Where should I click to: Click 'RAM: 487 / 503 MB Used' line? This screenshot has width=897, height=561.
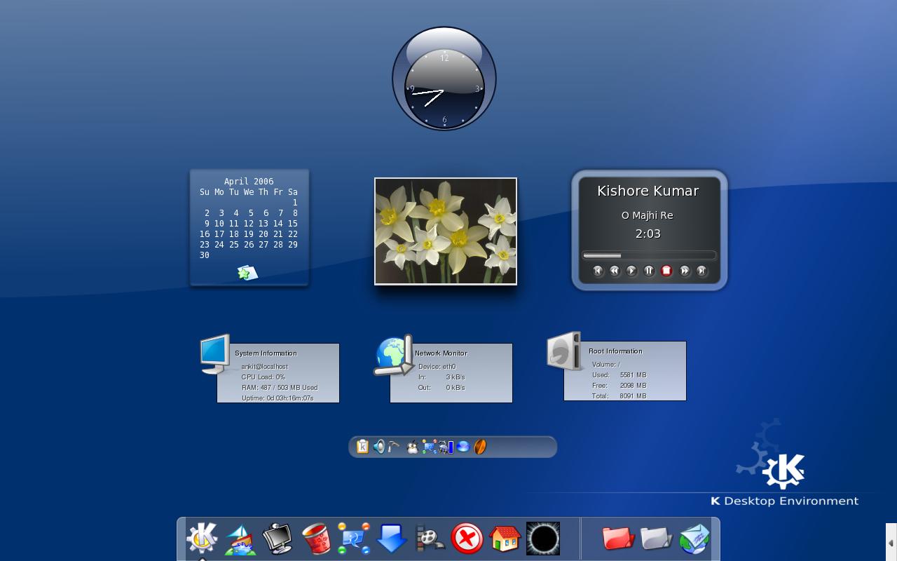[280, 387]
